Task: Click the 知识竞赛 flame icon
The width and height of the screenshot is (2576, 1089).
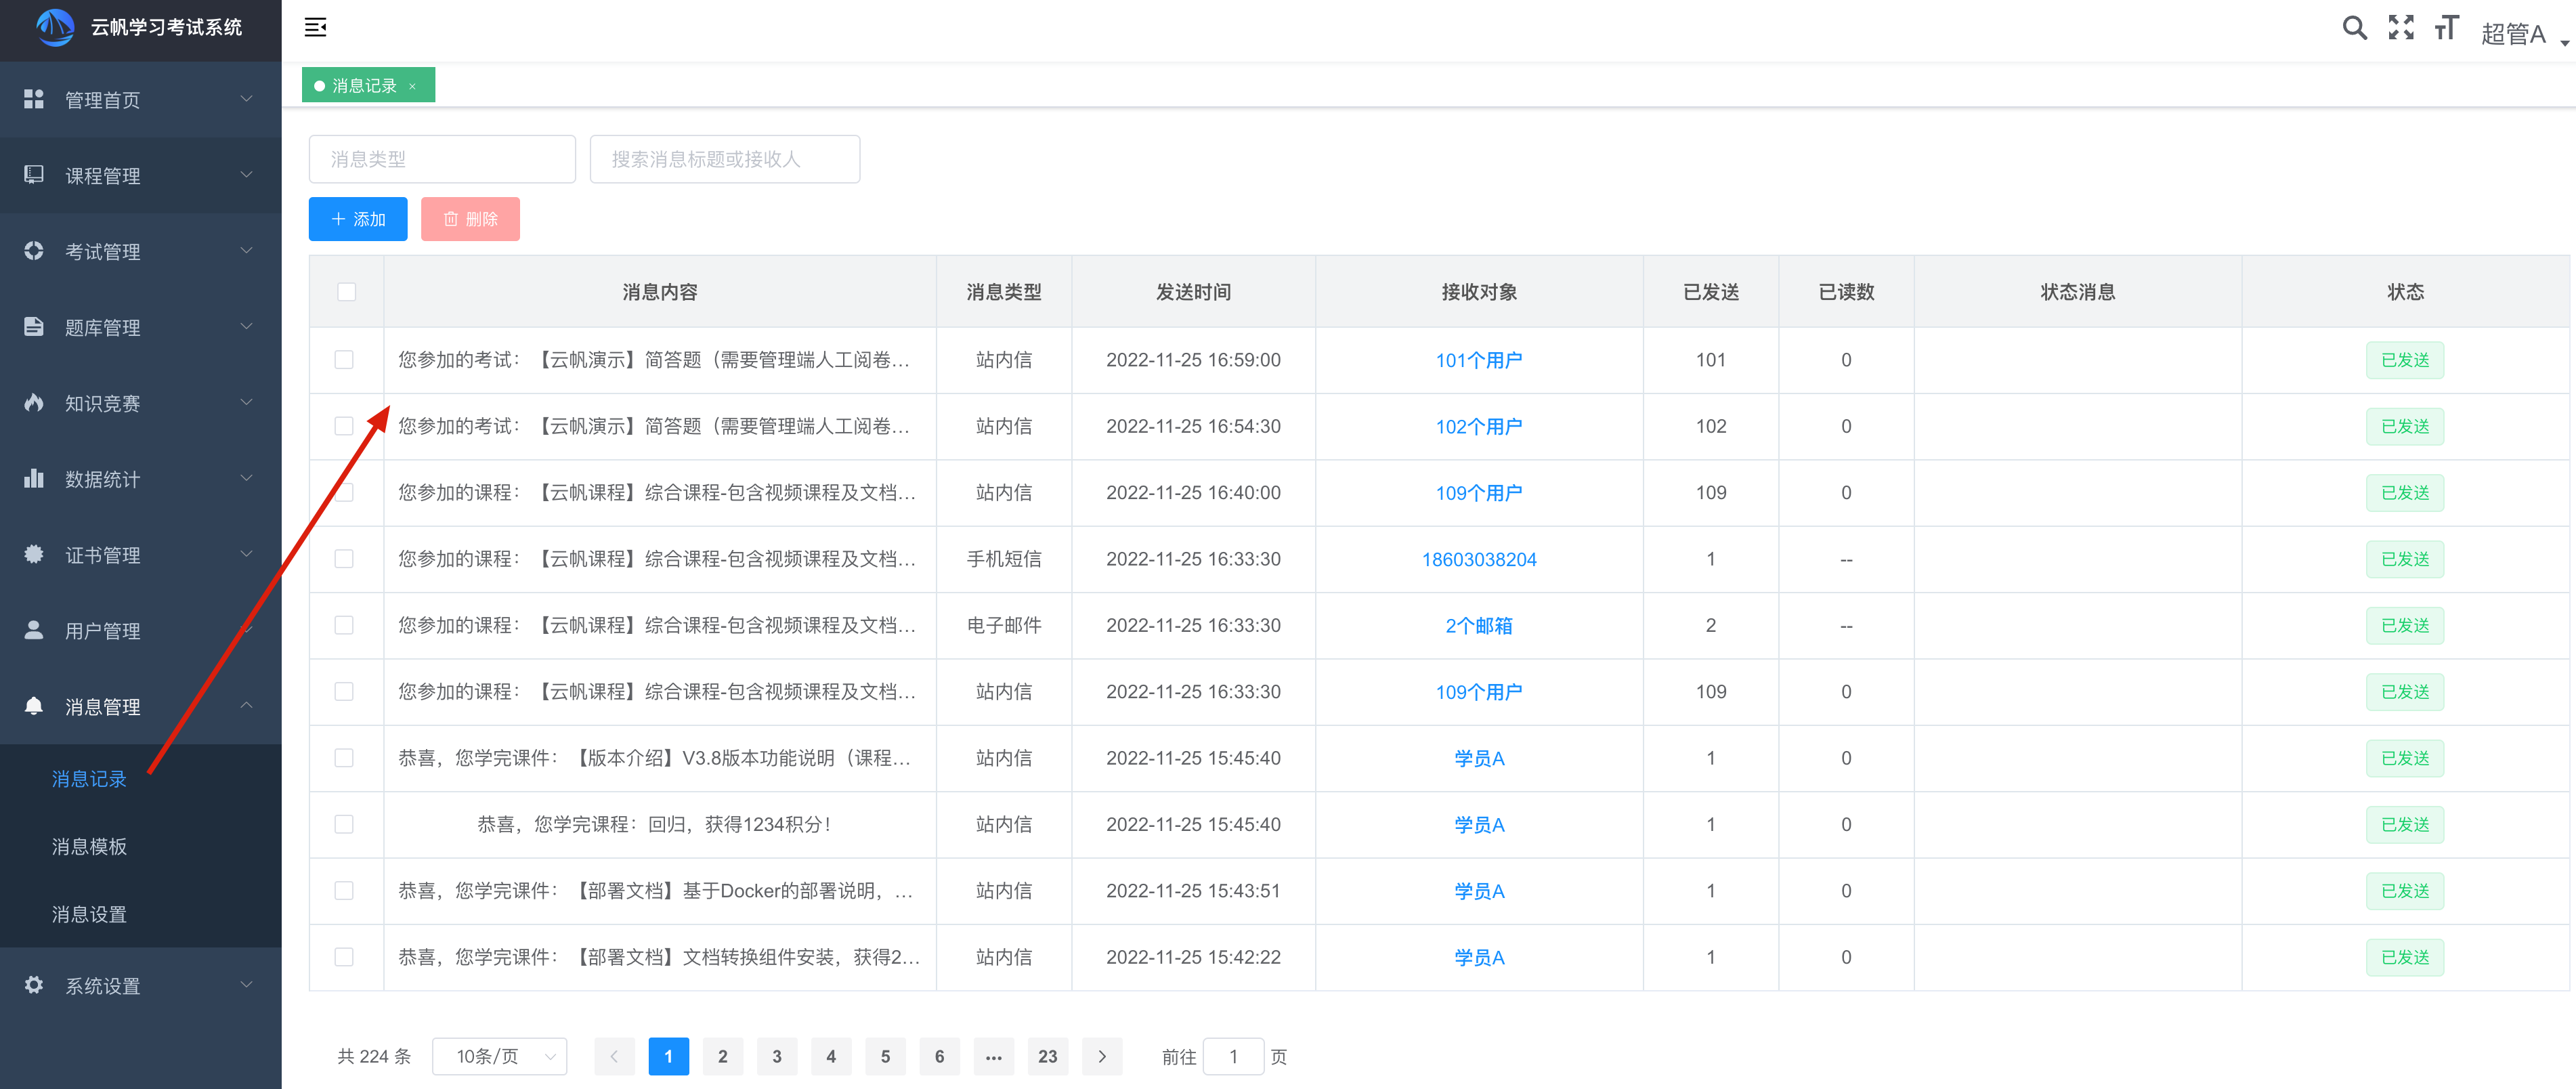Action: click(x=34, y=403)
